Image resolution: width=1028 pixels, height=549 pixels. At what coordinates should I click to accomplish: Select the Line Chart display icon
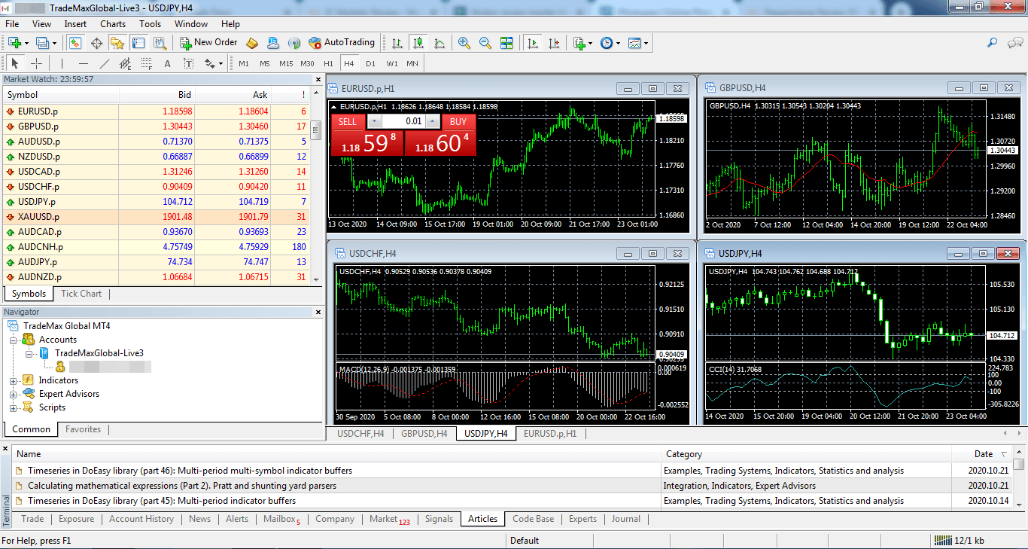point(440,43)
